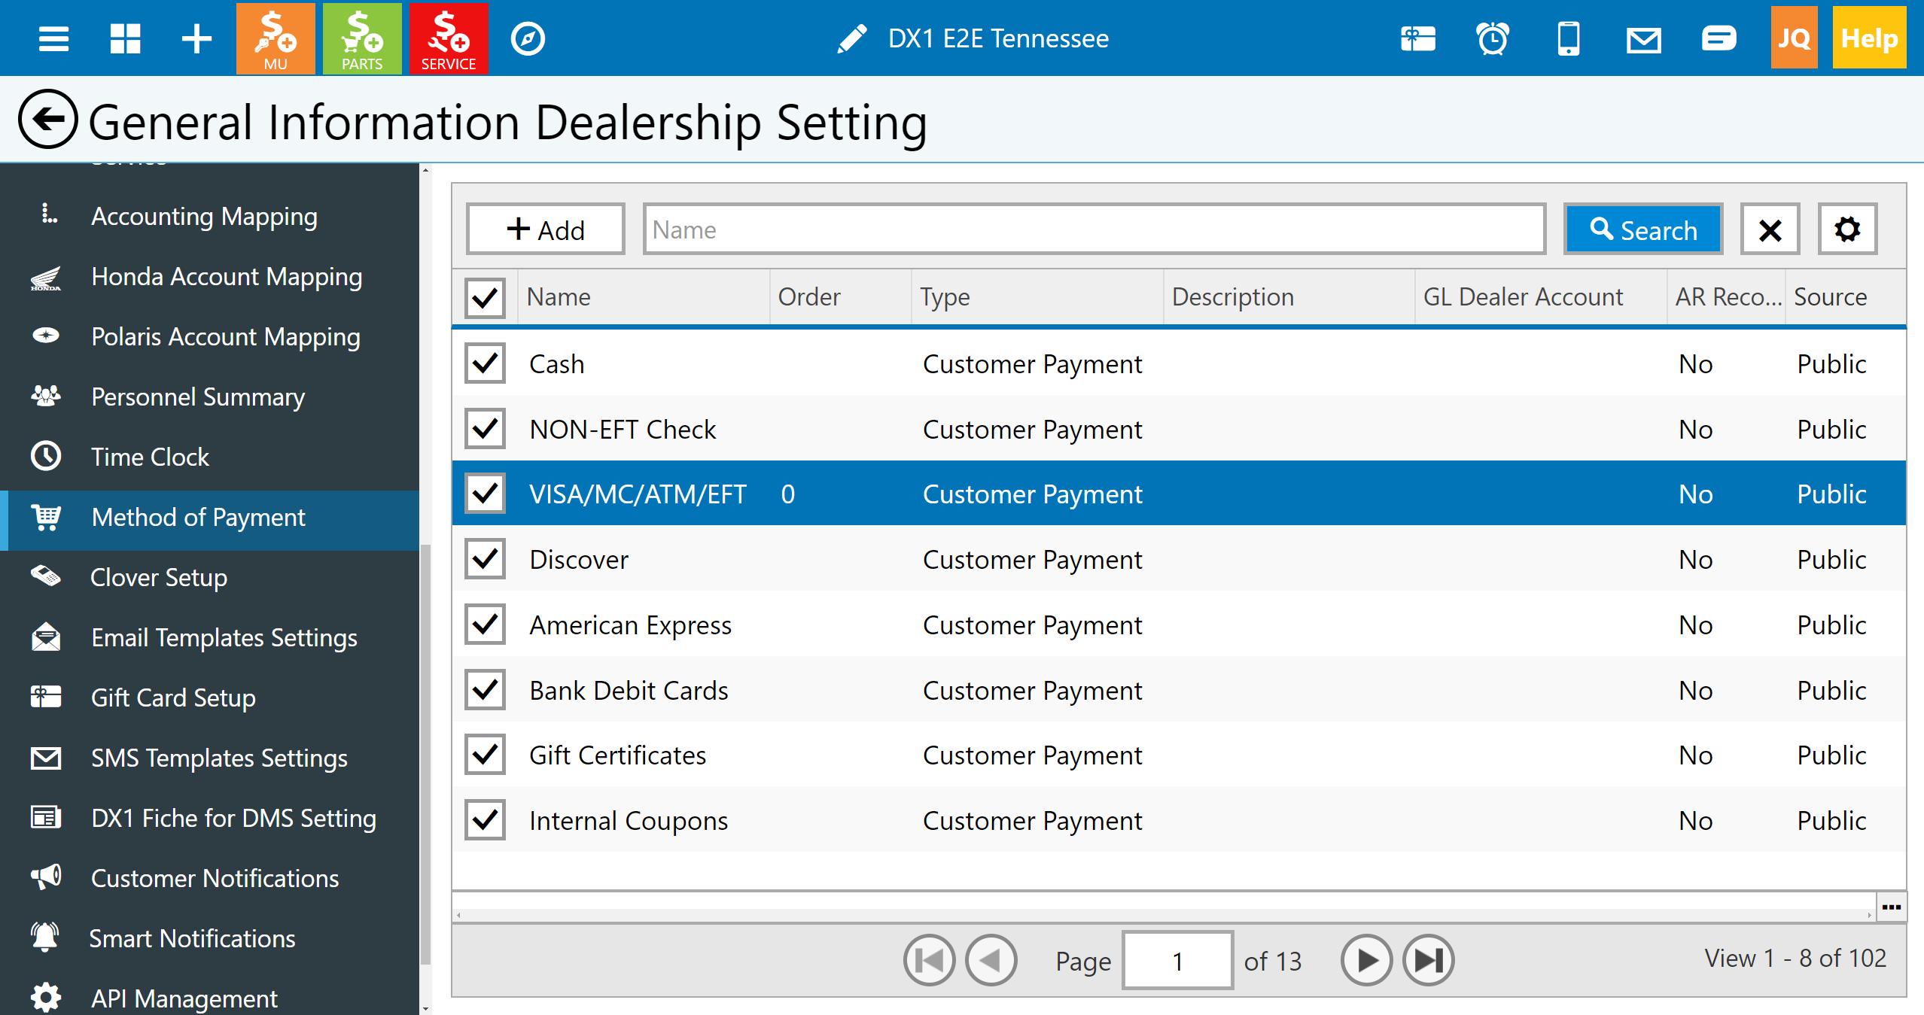This screenshot has height=1015, width=1924.
Task: Toggle the Discover row checkbox
Action: 485,560
